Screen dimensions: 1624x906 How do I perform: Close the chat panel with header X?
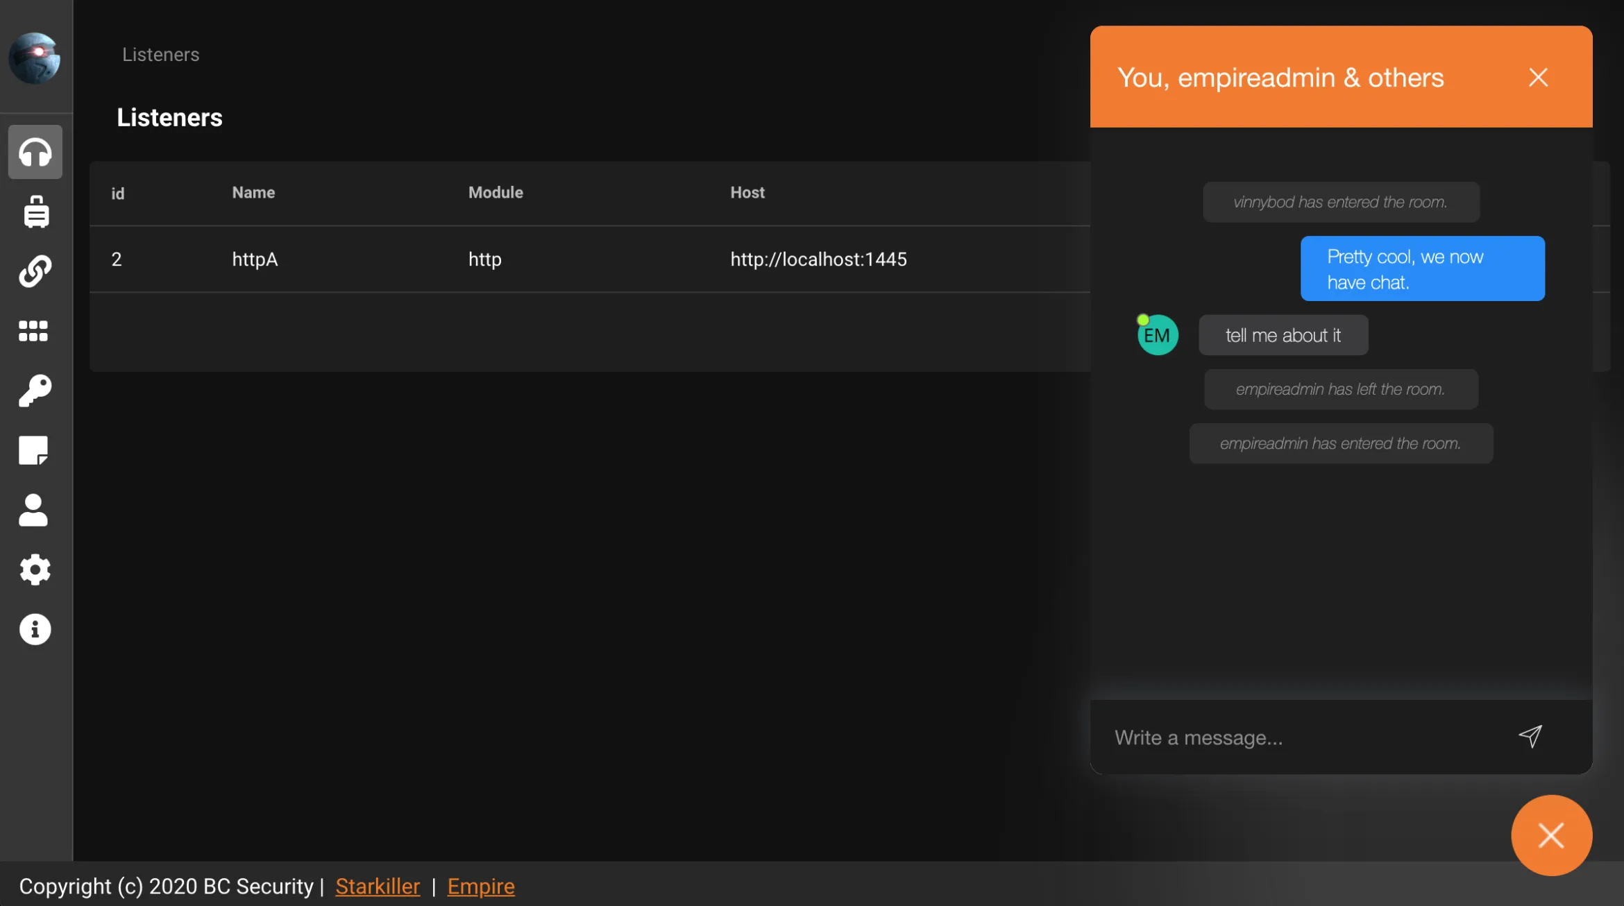(x=1538, y=77)
